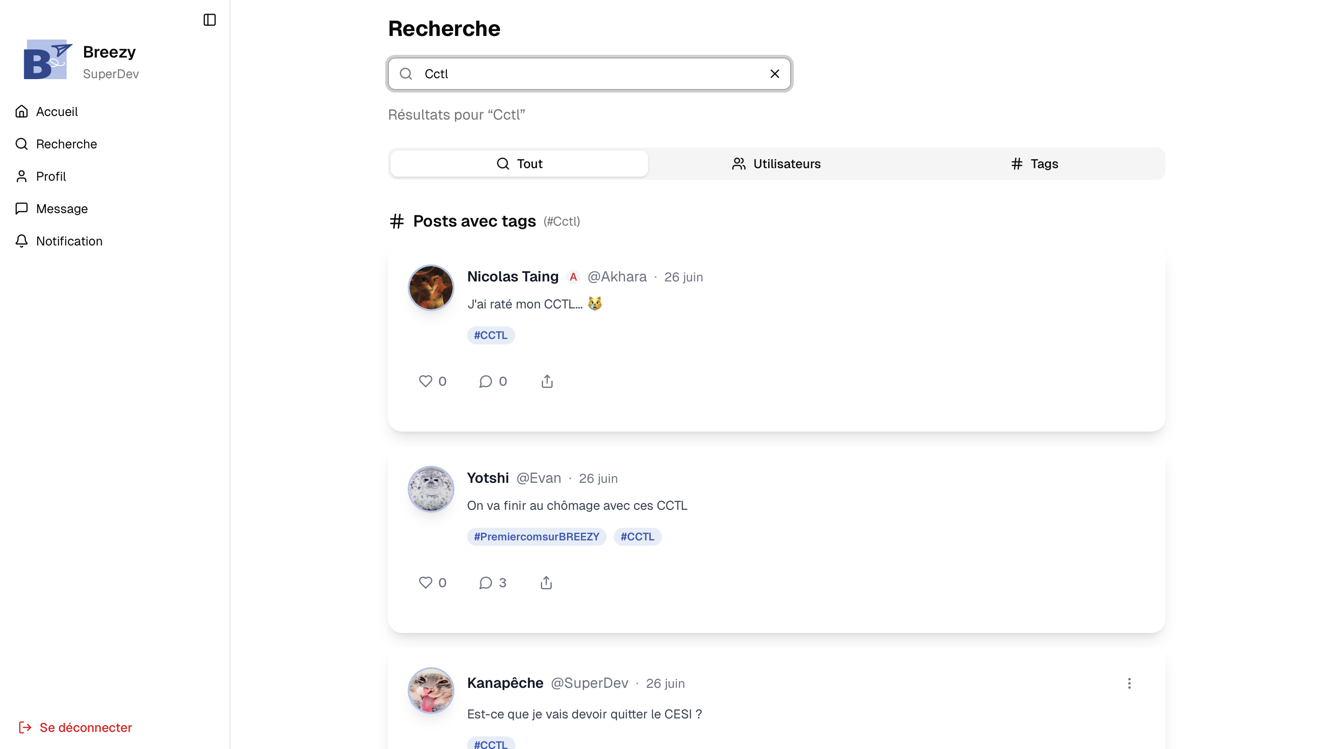Switch to the Tags tab
Image resolution: width=1323 pixels, height=749 pixels.
pos(1034,164)
